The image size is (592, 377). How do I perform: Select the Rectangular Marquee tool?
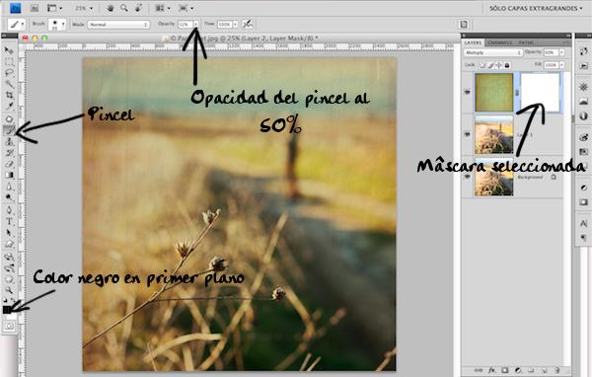point(9,61)
